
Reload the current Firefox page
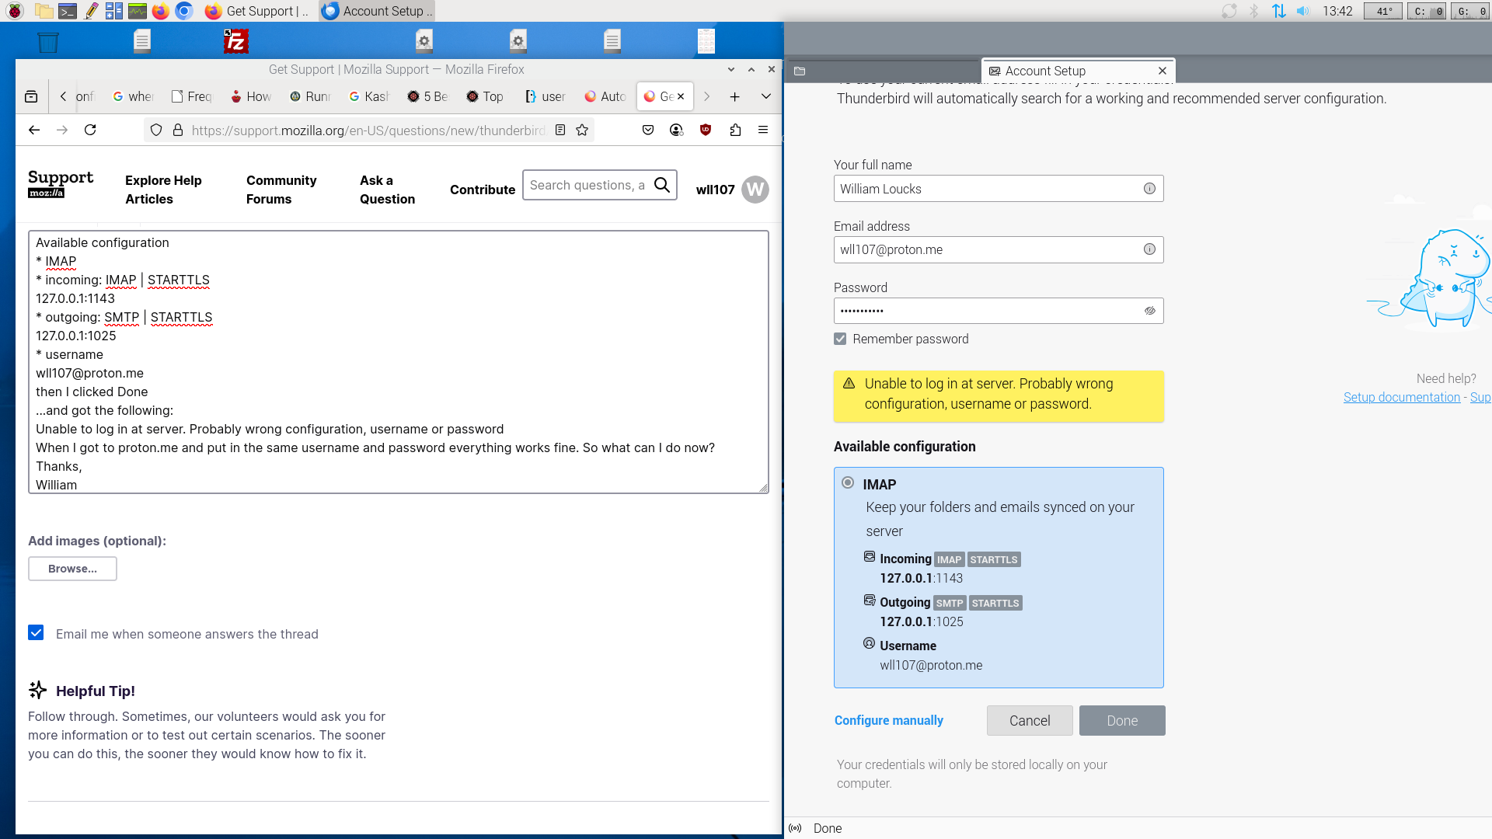[x=90, y=130]
